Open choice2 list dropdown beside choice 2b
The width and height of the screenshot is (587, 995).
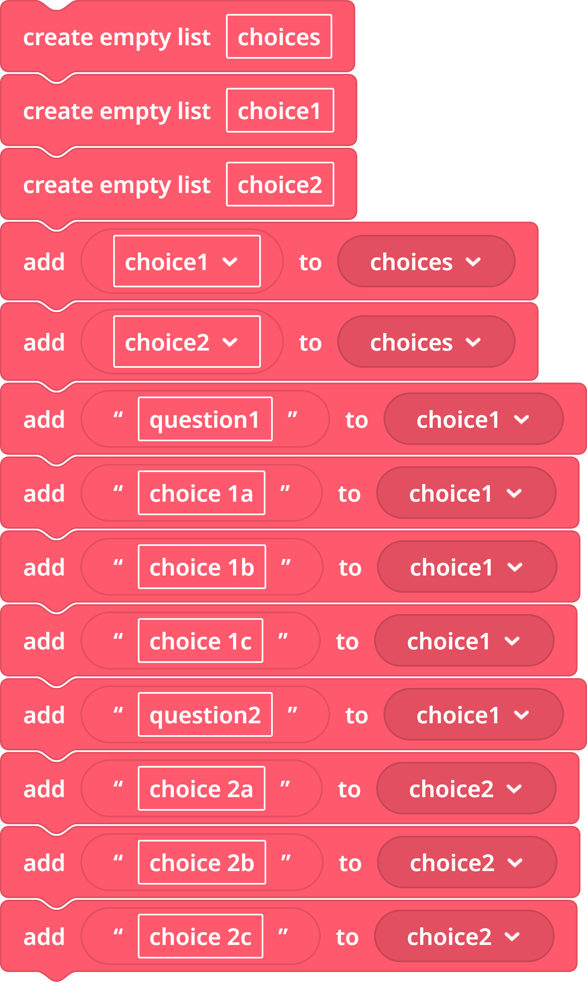tap(467, 862)
